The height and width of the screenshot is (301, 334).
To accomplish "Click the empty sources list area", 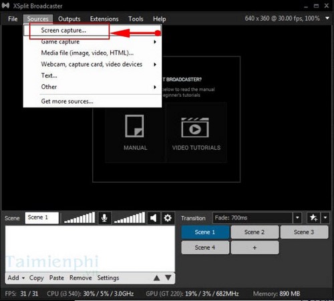I will point(90,249).
